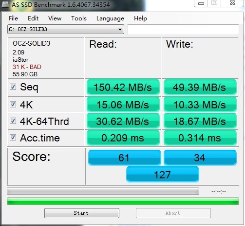Viewport: 245px width, 226px height.
Task: Open the Language menu
Action: pos(110,18)
